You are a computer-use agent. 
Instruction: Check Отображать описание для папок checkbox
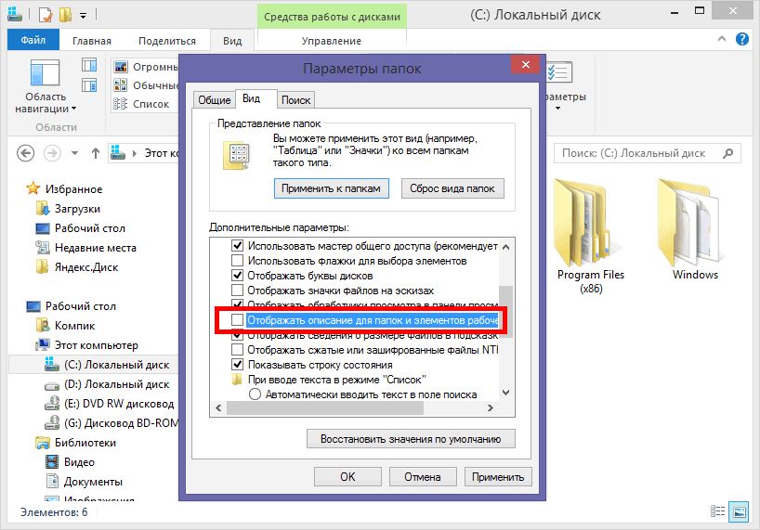click(237, 320)
